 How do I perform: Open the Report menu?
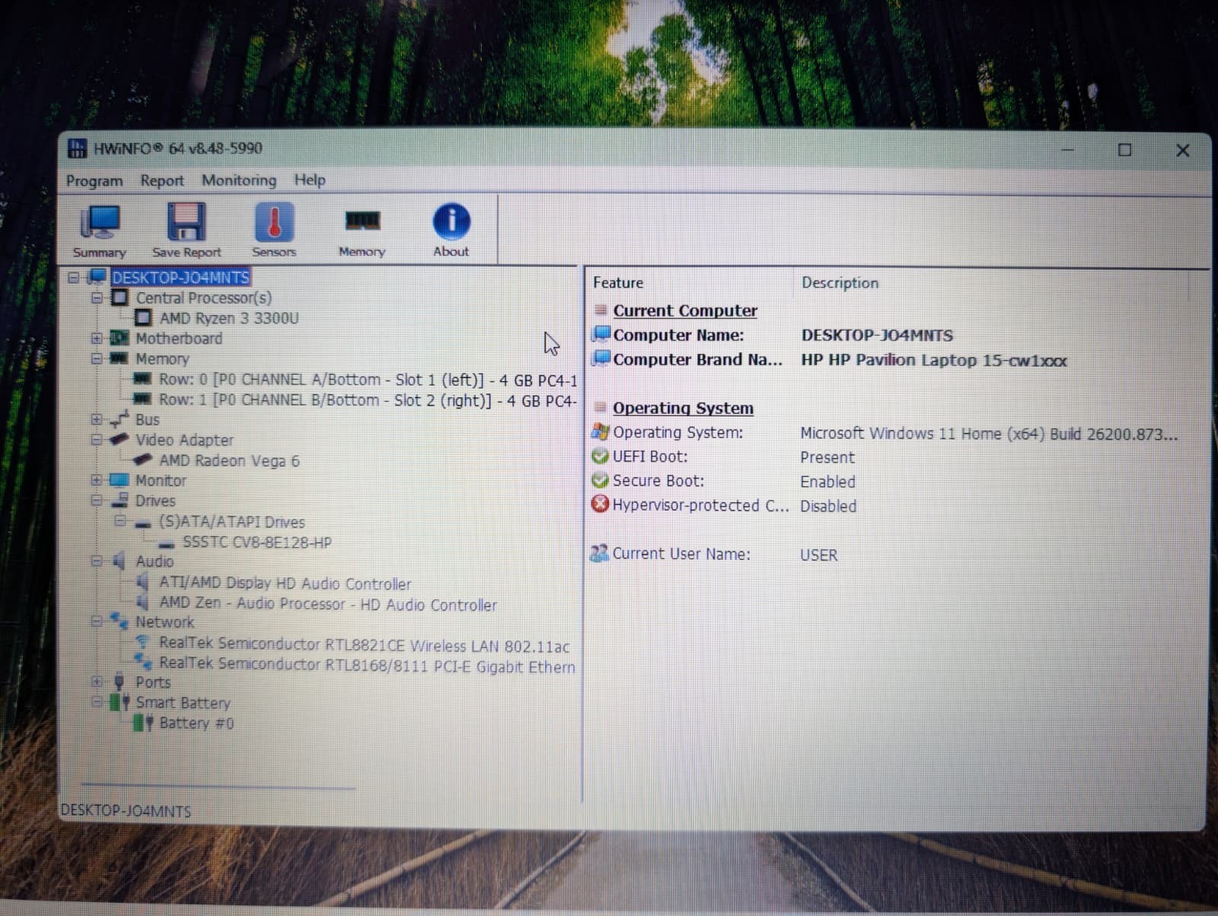tap(161, 180)
